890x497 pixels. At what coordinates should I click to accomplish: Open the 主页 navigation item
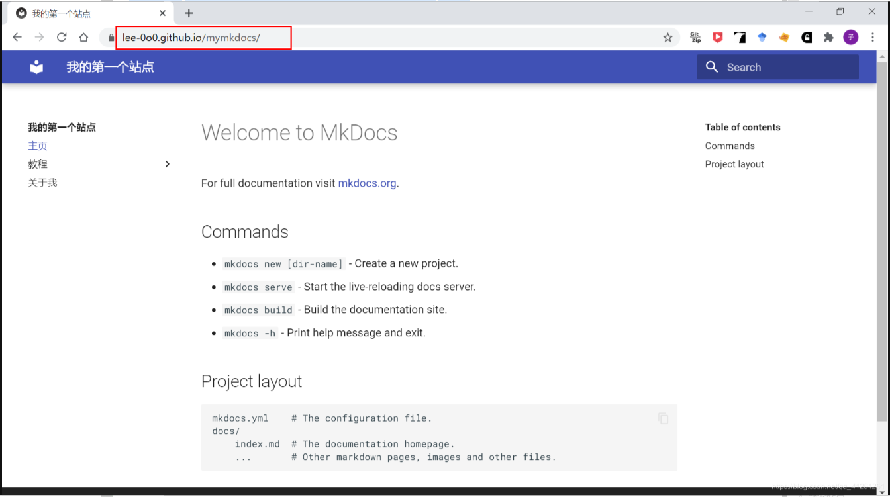click(38, 146)
